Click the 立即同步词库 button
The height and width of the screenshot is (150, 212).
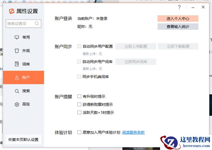(136, 61)
